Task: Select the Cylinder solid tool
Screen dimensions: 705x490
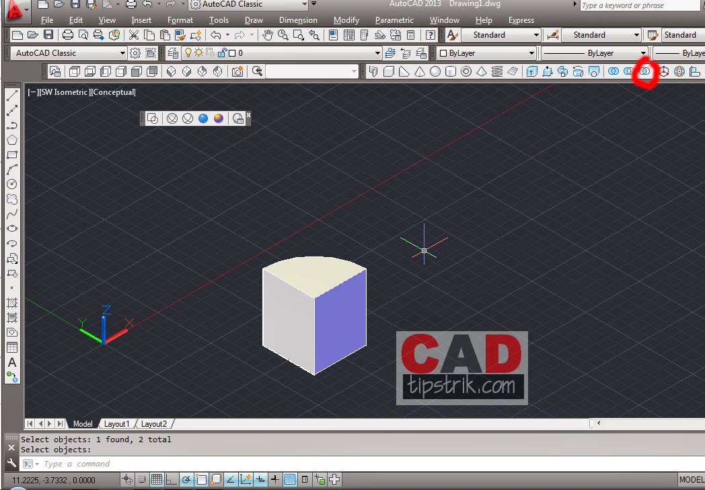Action: click(451, 71)
